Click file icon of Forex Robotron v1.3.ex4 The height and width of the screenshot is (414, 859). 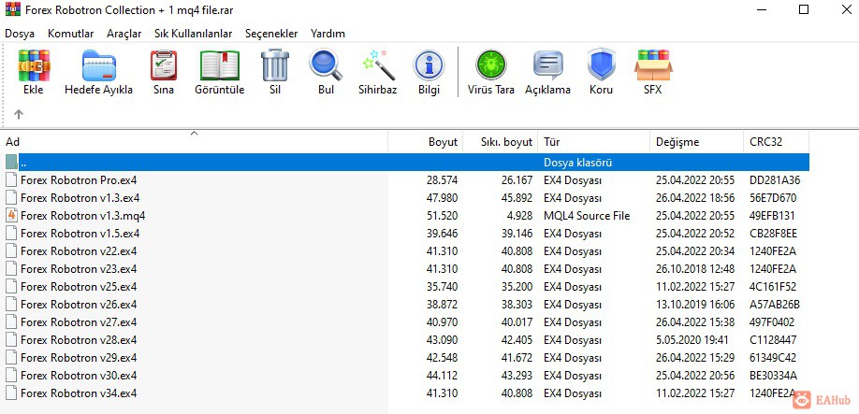(11, 198)
